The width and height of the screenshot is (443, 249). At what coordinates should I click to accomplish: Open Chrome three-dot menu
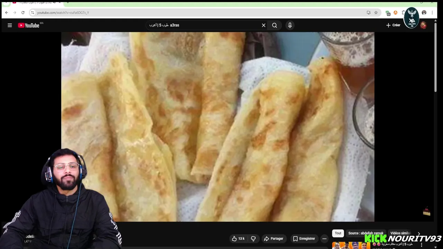click(432, 12)
